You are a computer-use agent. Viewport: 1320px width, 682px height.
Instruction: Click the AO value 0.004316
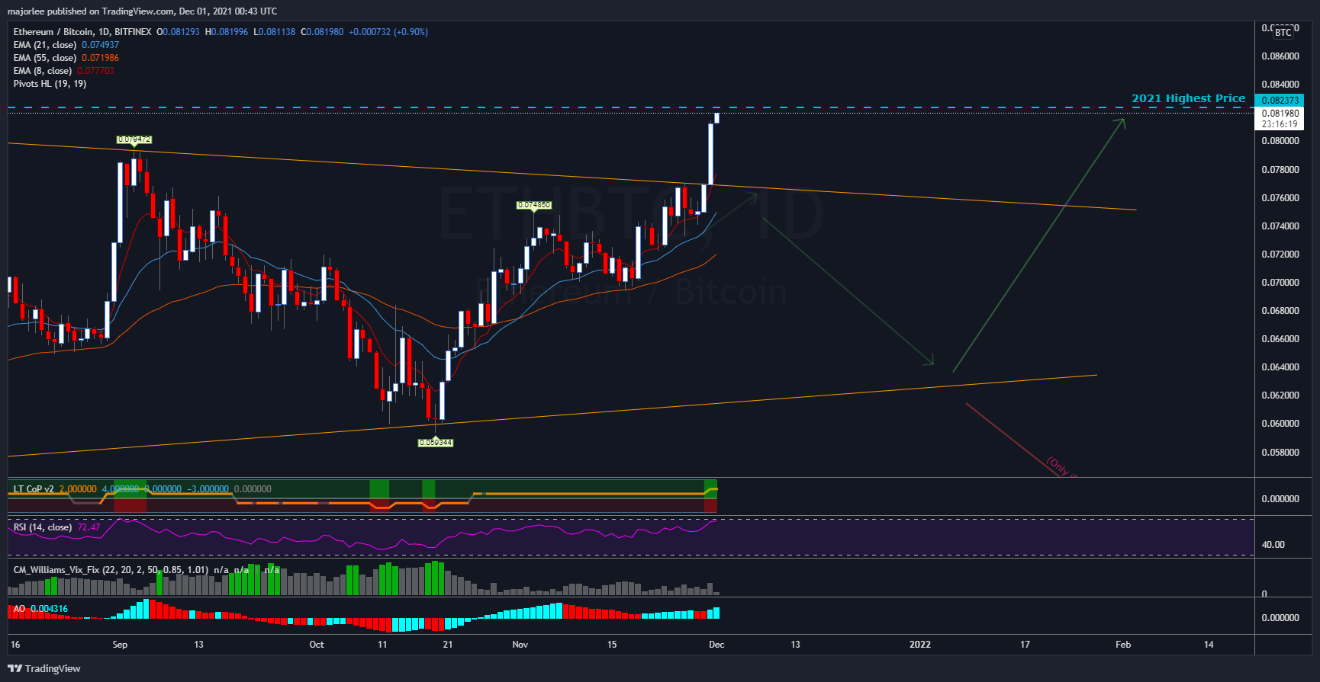49,609
